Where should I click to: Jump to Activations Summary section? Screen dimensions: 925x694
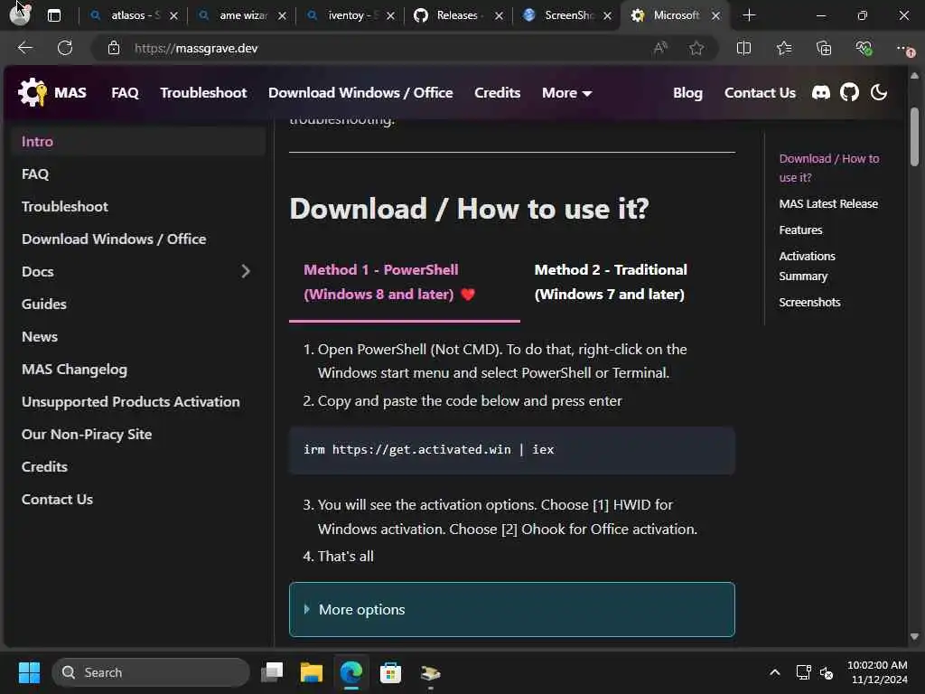pos(807,267)
